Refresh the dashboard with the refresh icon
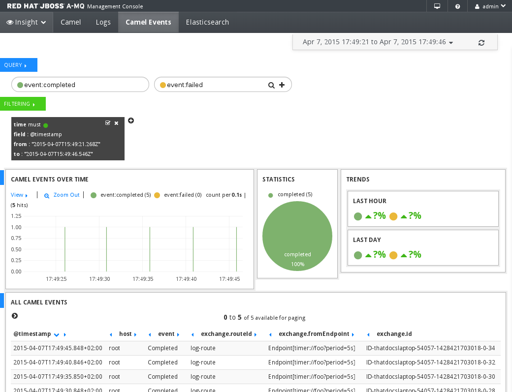This screenshot has height=392, width=512. 481,42
